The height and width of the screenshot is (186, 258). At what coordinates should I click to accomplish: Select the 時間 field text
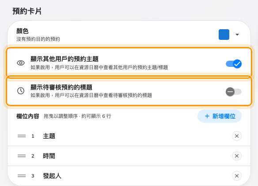(49, 156)
